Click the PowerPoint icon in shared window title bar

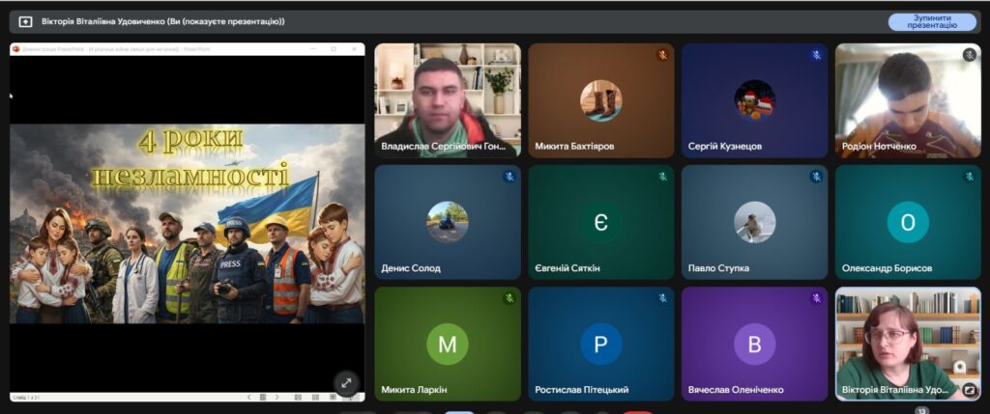point(15,48)
